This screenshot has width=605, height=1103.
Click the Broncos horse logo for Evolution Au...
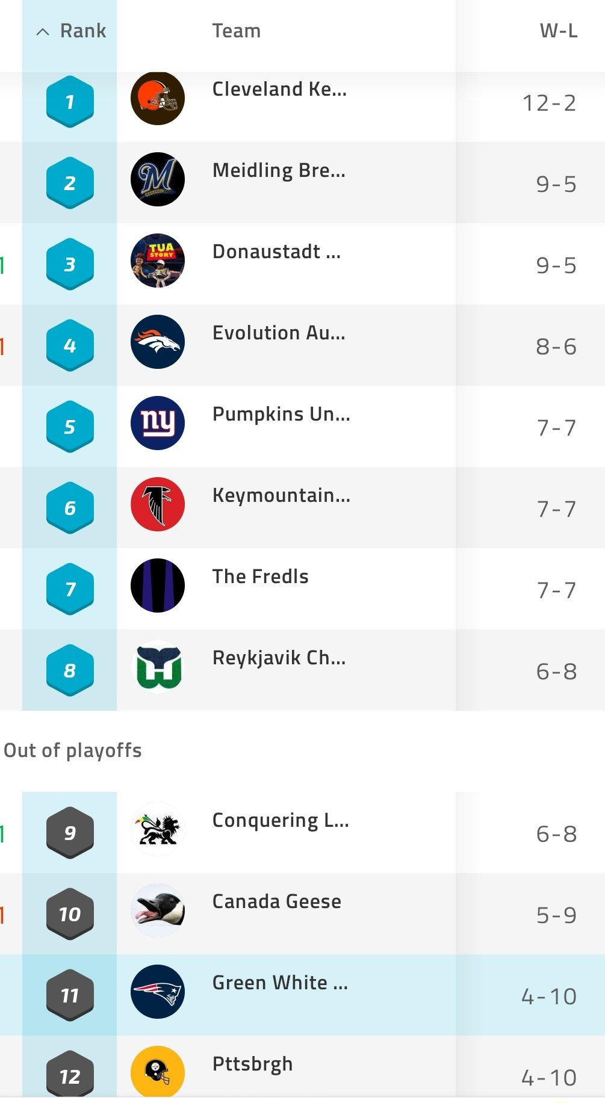point(158,342)
